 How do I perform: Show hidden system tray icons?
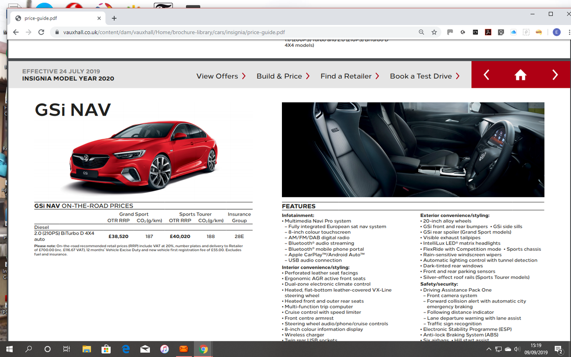pyautogui.click(x=489, y=349)
